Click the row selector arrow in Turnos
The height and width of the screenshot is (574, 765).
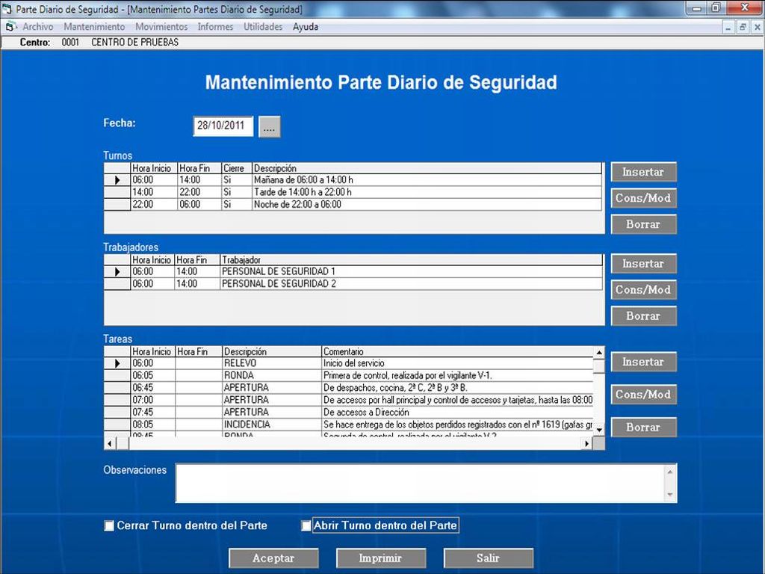[x=117, y=180]
